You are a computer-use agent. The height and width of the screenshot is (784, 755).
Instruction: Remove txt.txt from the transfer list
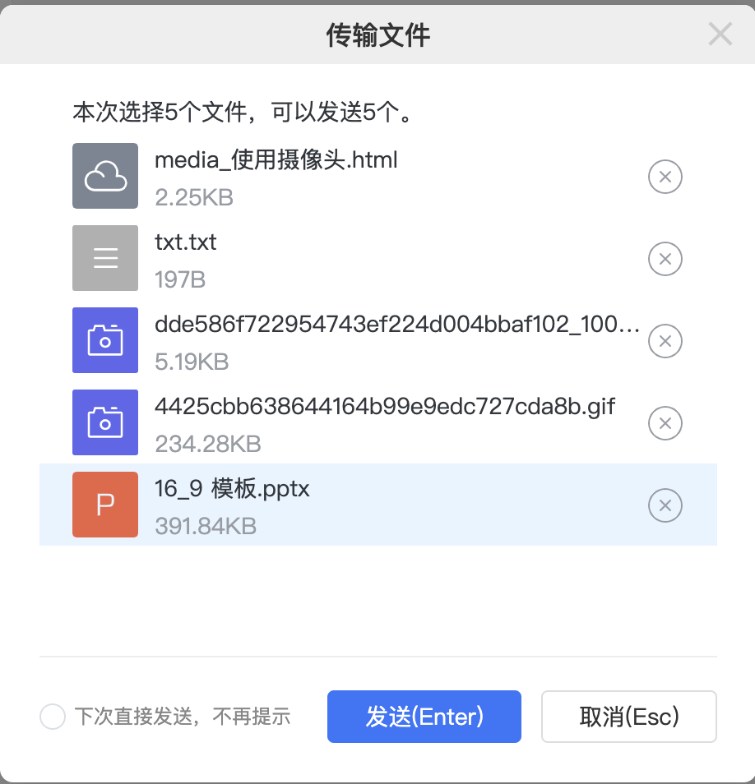[665, 259]
